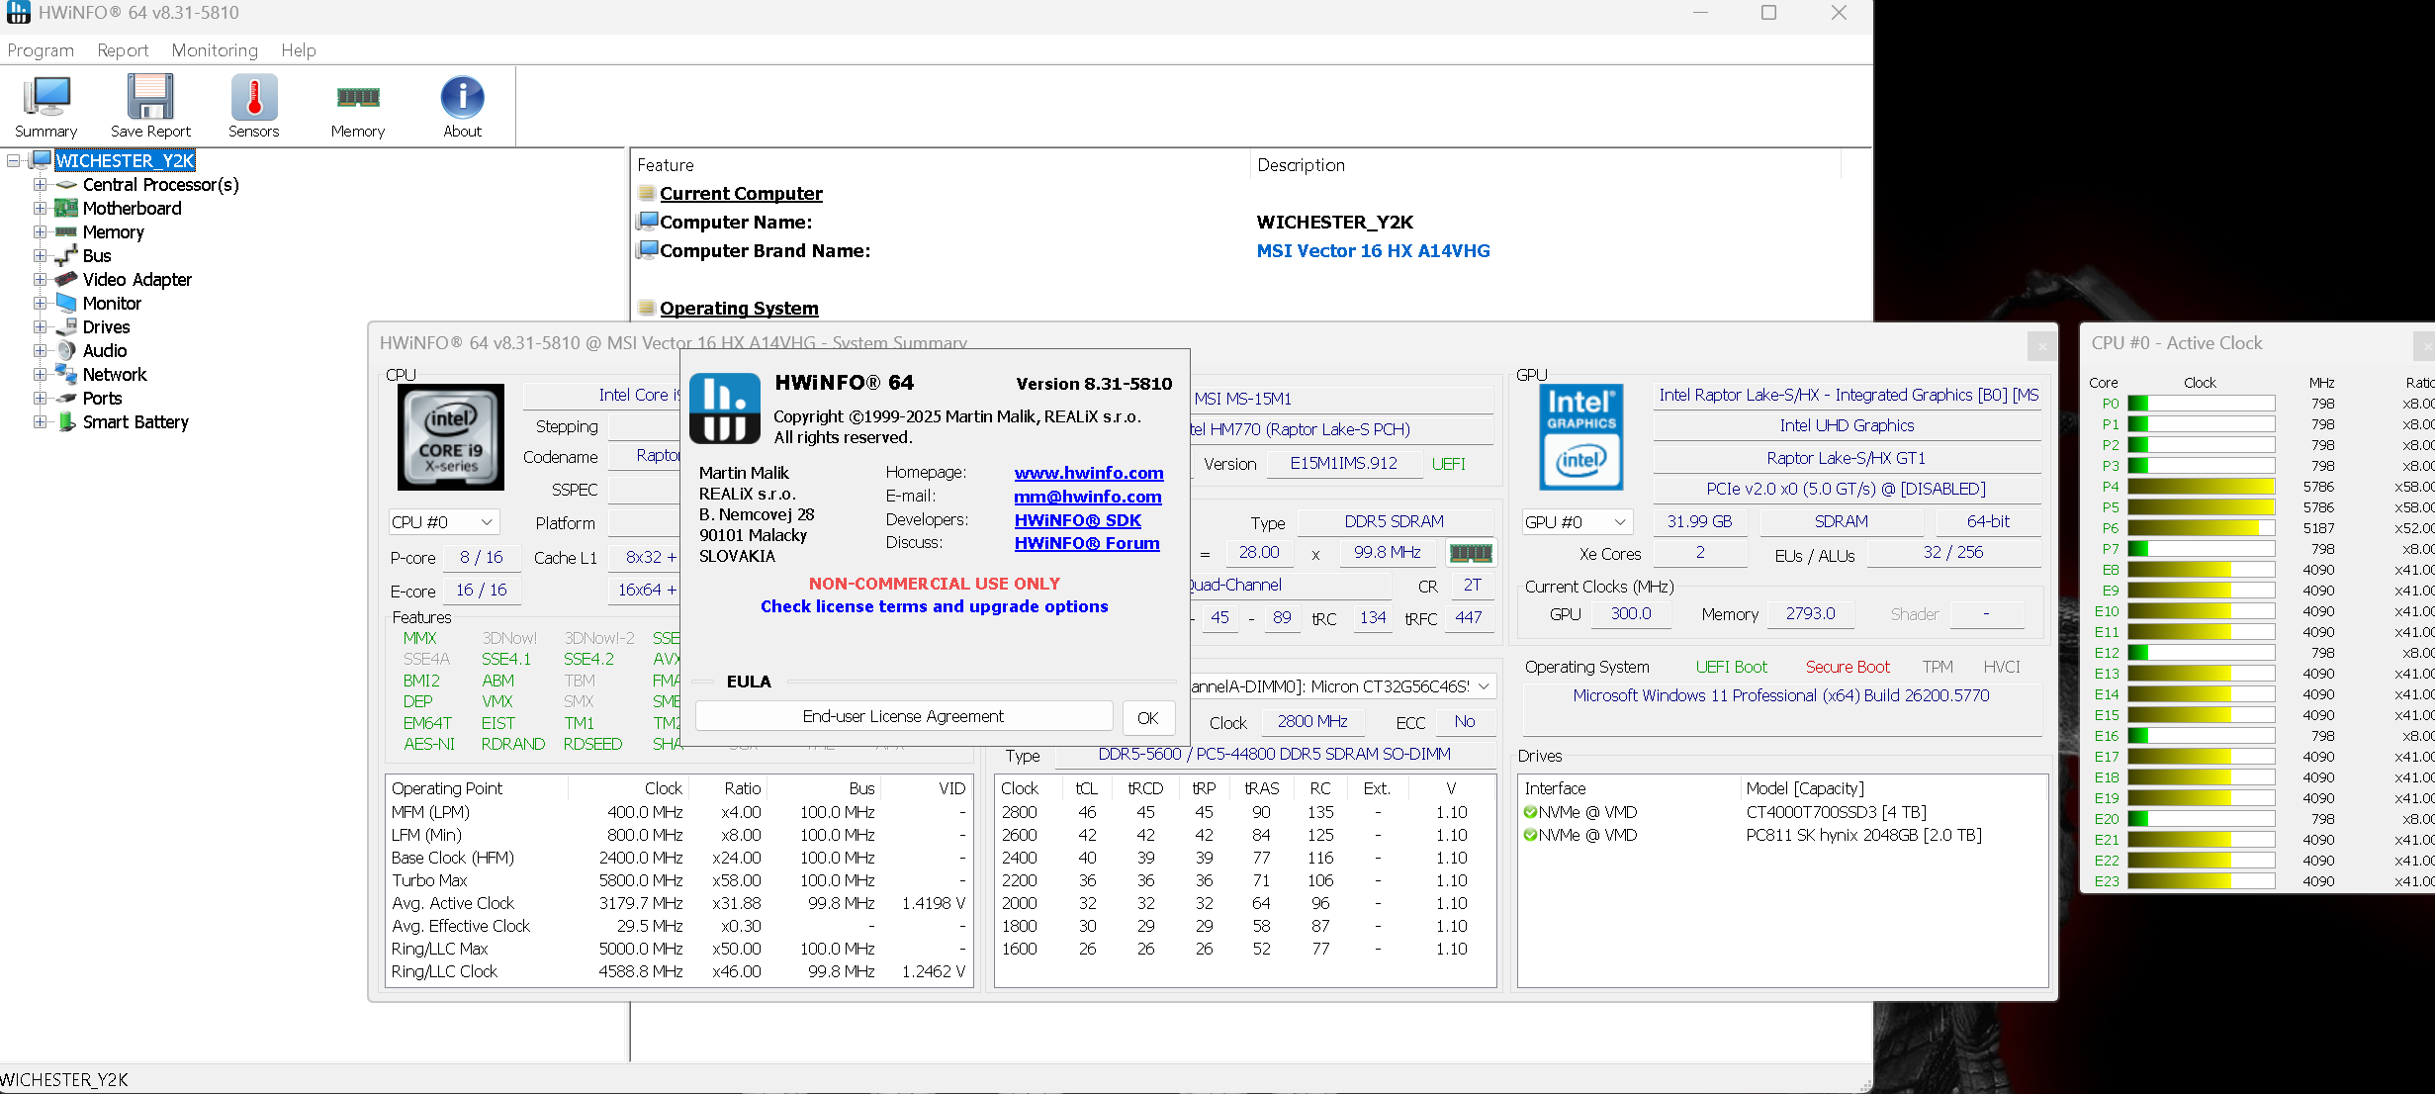
Task: Click the P6 core clock bar
Action: point(2201,528)
